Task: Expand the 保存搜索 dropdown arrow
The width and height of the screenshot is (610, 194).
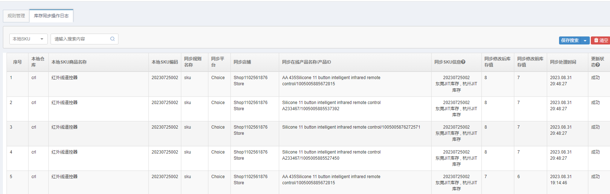Action: 585,40
